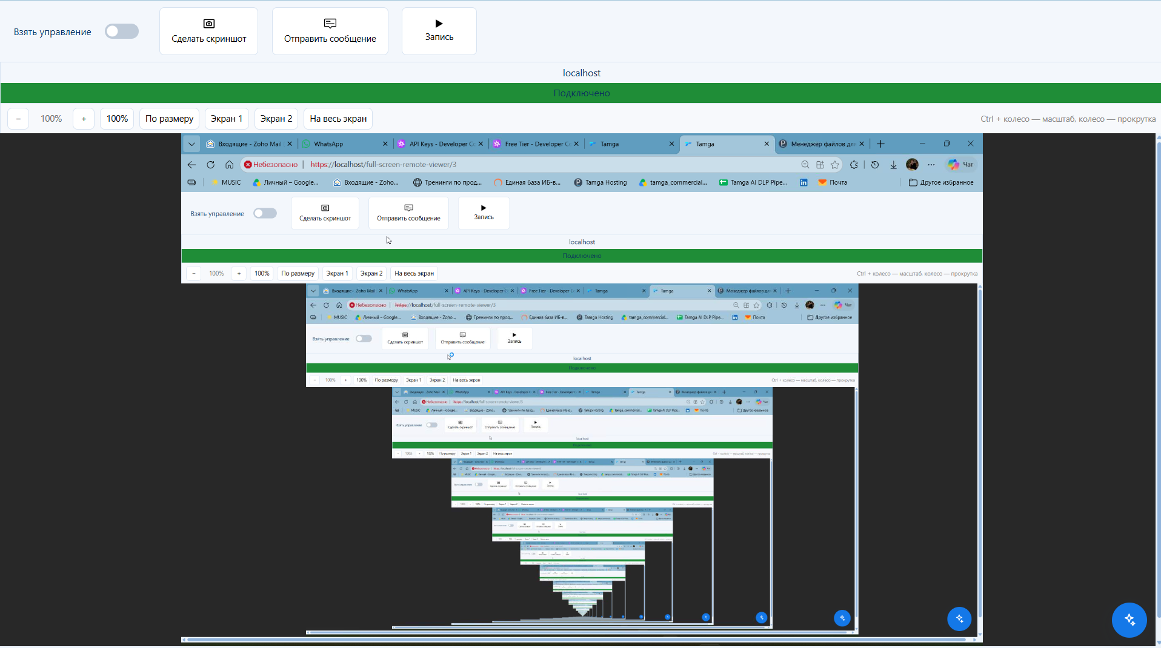
Task: Click Экран 2 button inside remote browser
Action: (371, 274)
